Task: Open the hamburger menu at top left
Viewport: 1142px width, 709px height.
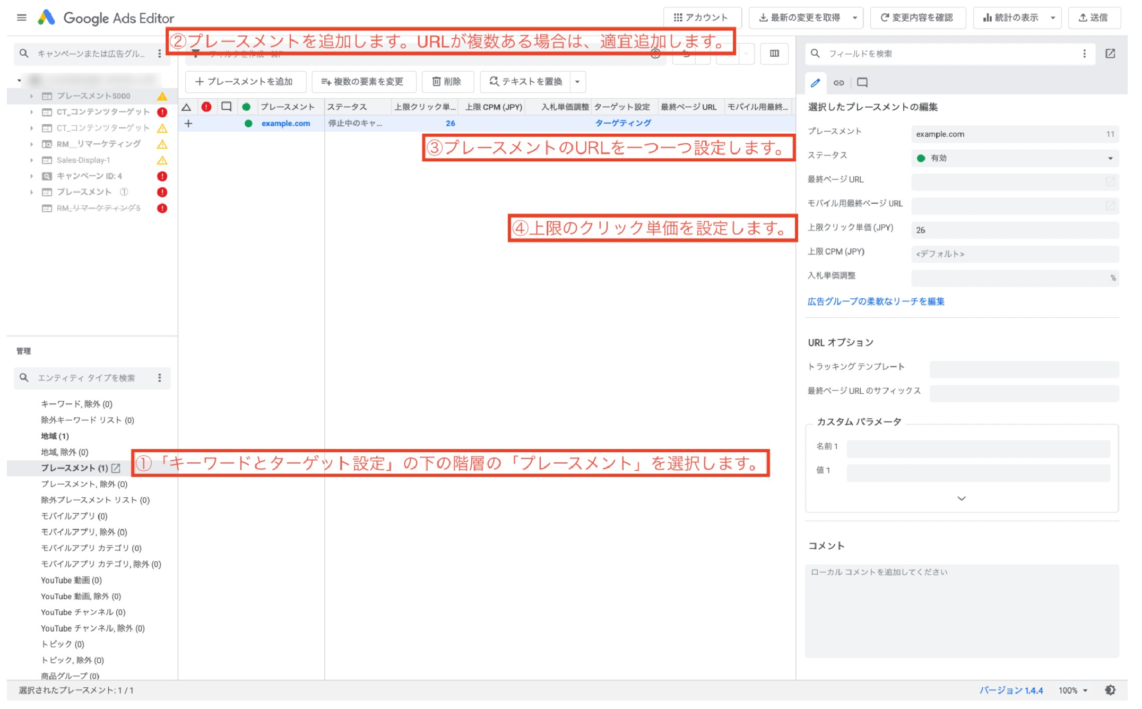Action: 21,18
